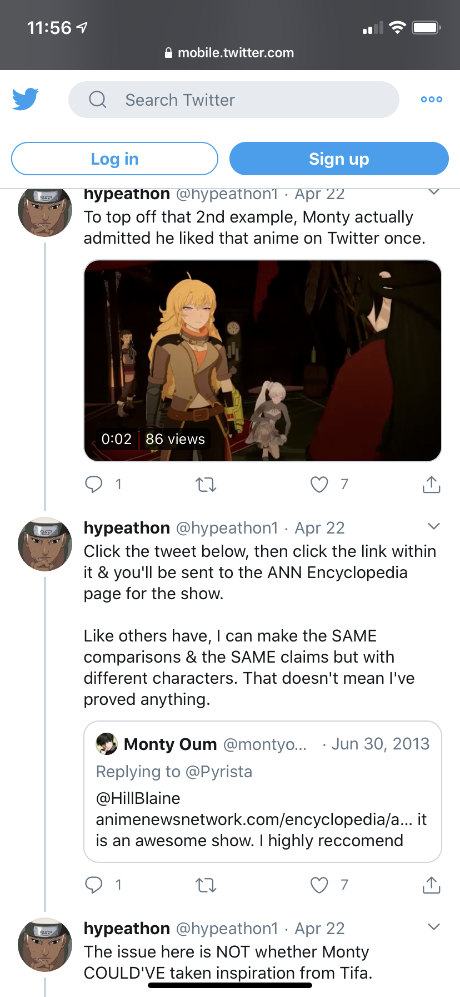Open the quoted Monty Oum tweet
The width and height of the screenshot is (460, 997).
[x=263, y=792]
